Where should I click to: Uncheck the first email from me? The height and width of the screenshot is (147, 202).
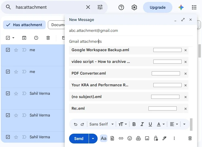pos(8,50)
